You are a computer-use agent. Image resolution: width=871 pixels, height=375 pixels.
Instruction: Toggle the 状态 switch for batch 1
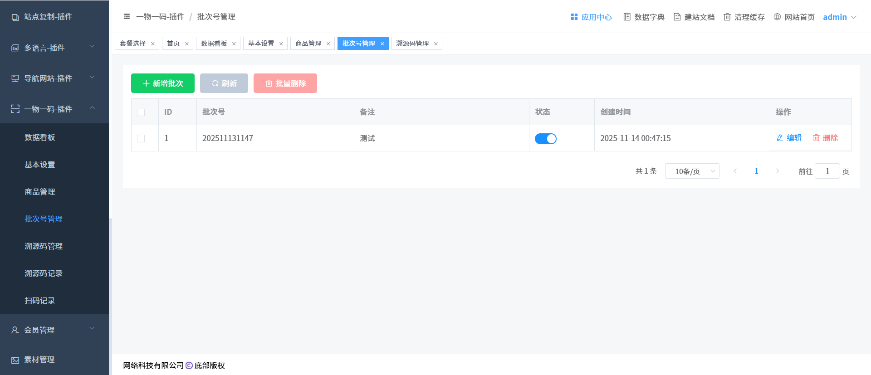pos(545,139)
